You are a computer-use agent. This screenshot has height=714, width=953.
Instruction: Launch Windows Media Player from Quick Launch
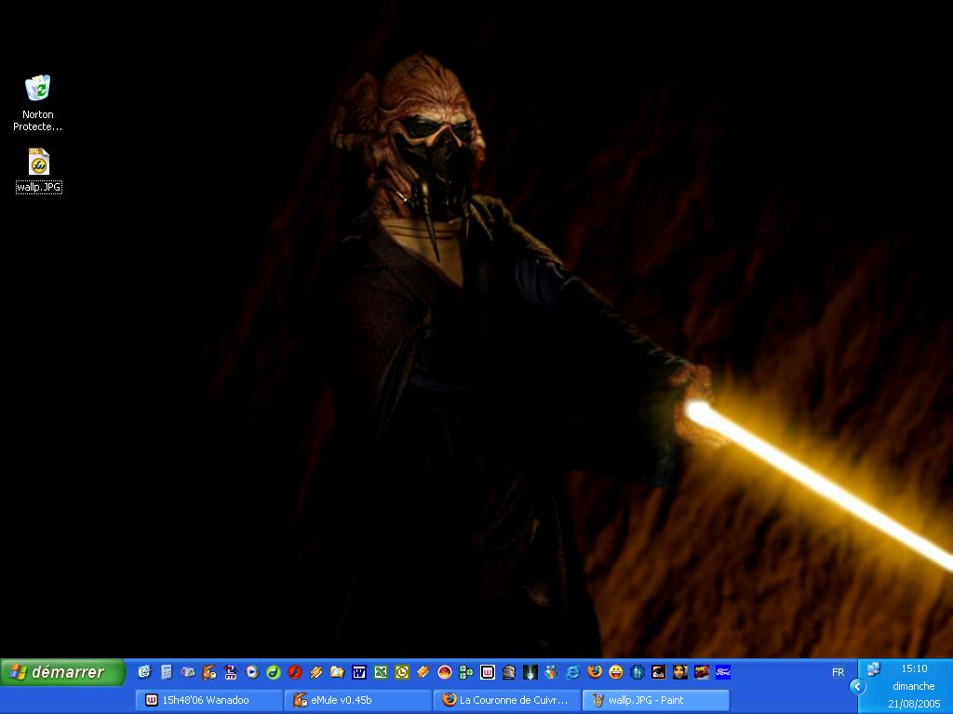click(x=251, y=672)
